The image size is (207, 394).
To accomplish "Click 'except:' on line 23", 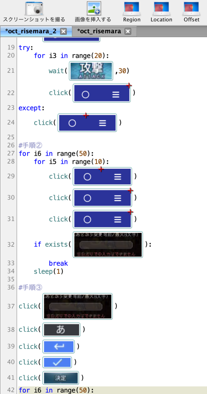I will 31,108.
